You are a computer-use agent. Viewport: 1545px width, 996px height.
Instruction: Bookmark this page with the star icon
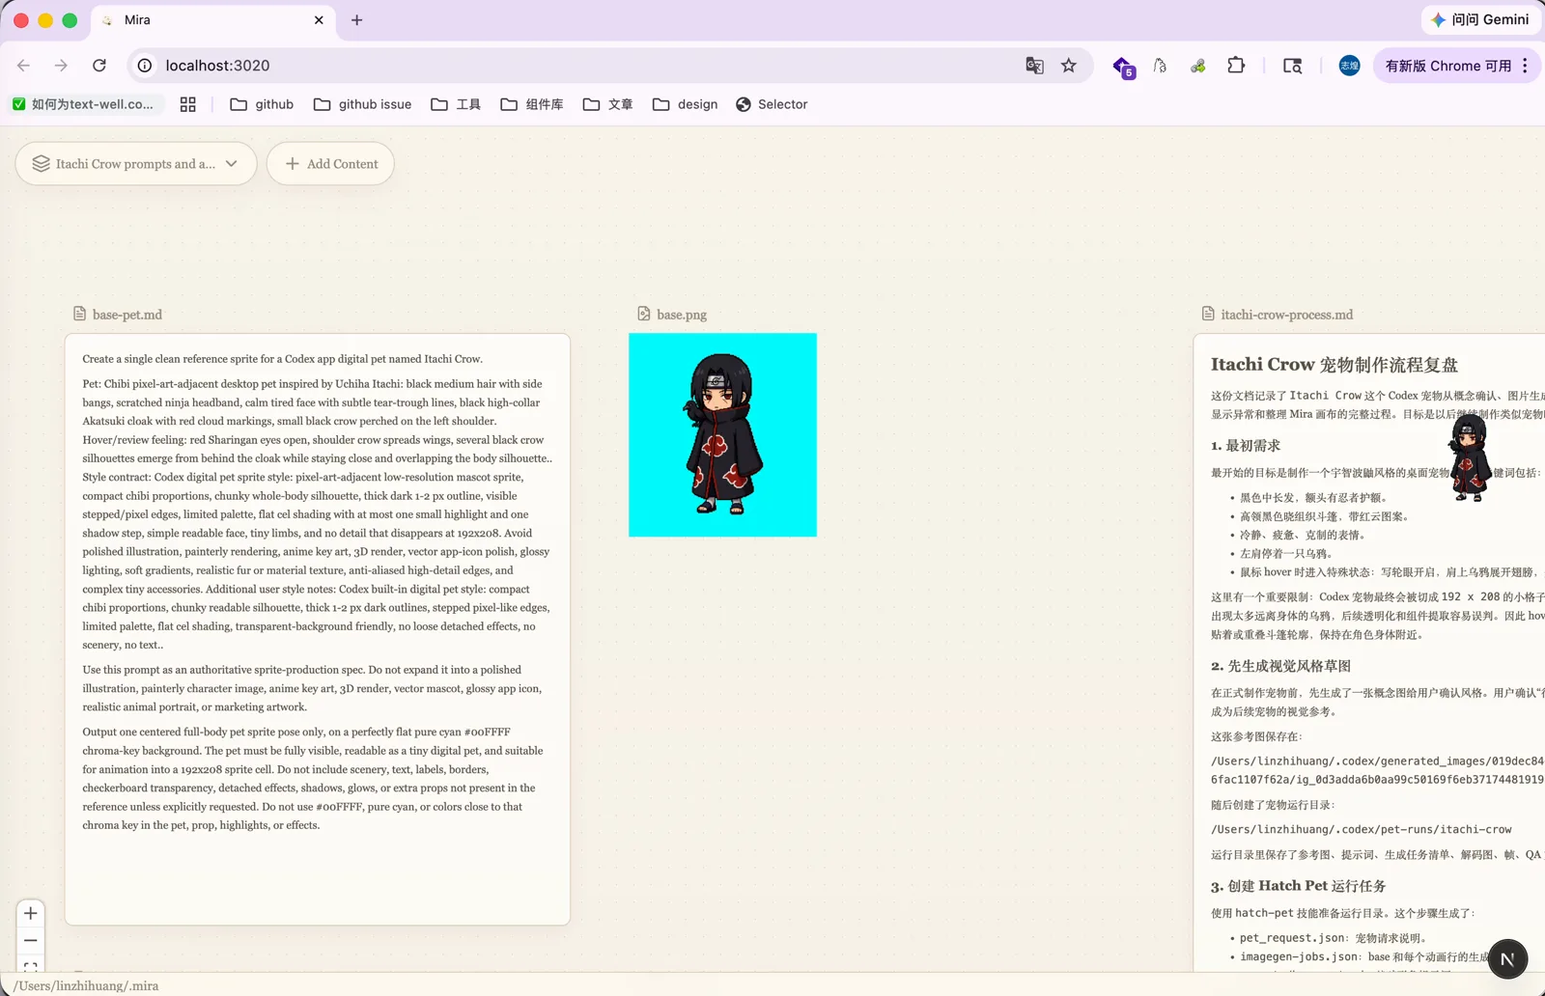click(x=1069, y=66)
